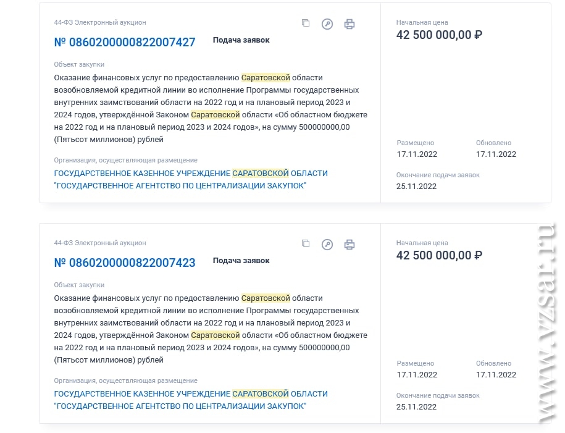Select first card's 42 500 000,00 ₽ price

coord(439,35)
